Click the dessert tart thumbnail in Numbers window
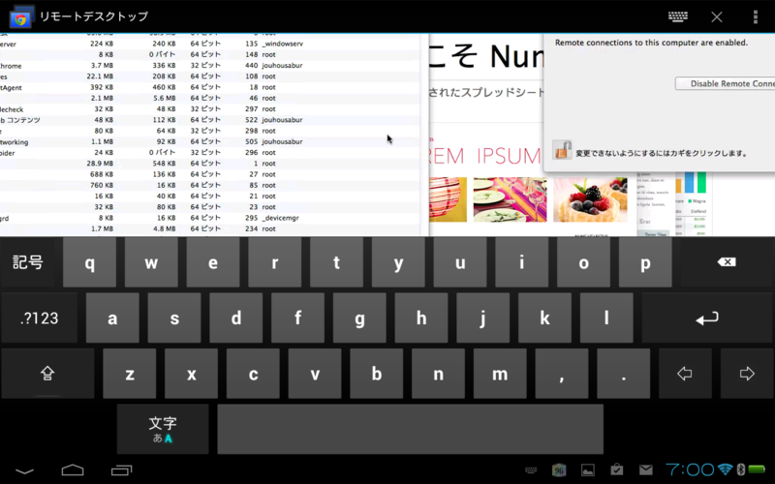Viewport: 775px width, 484px height. click(590, 199)
